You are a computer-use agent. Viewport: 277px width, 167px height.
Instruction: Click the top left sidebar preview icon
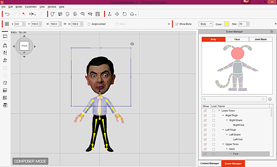[5, 36]
